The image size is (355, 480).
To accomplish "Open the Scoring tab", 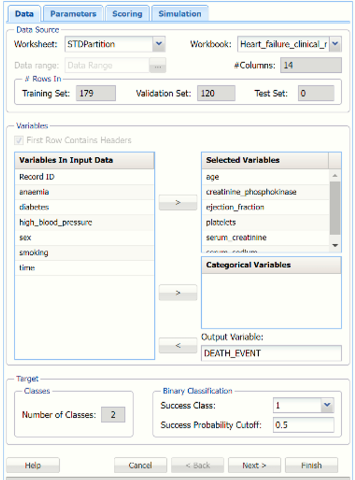I will click(x=127, y=14).
